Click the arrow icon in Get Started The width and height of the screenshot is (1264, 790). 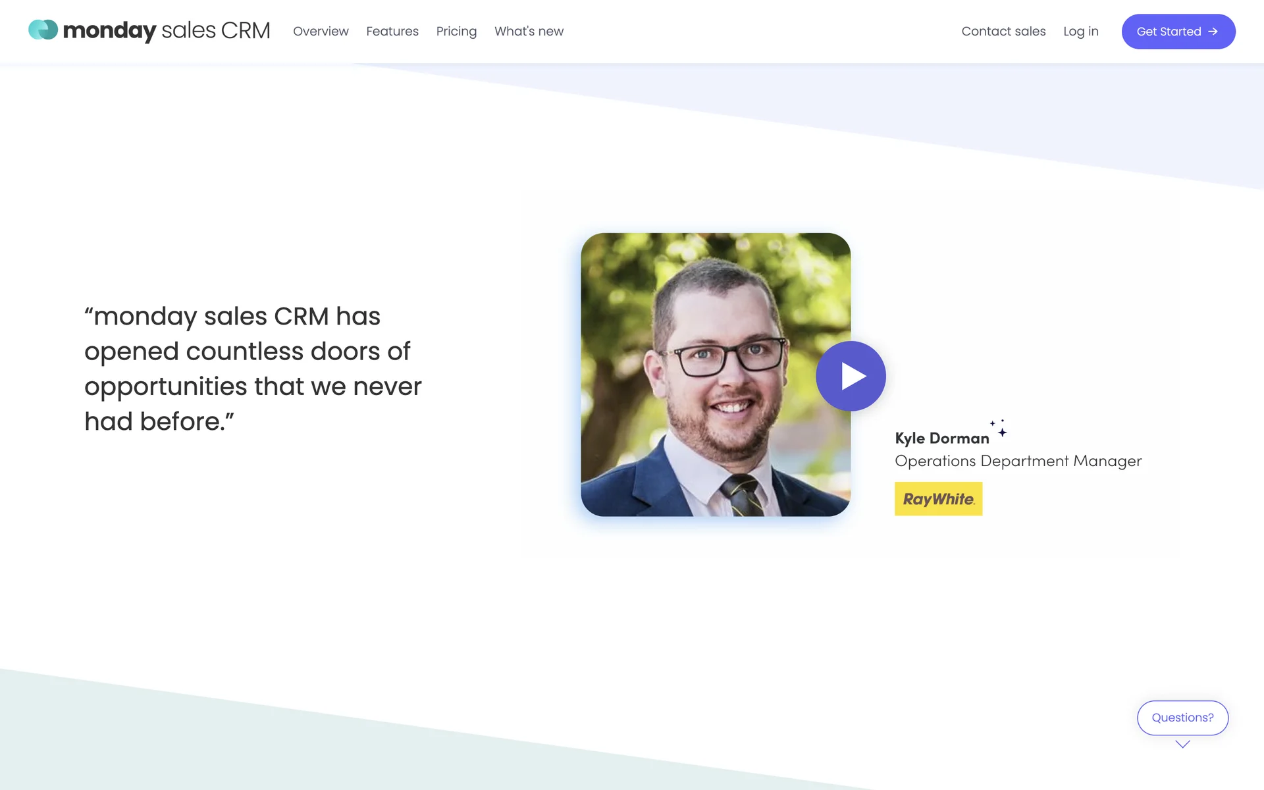tap(1213, 32)
